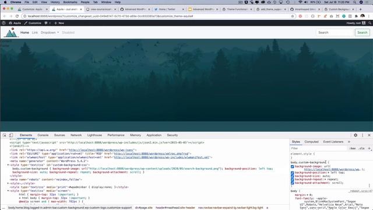Expand background-repeat shorthand triangle
The height and width of the screenshot is (210, 373).
(x=325, y=179)
